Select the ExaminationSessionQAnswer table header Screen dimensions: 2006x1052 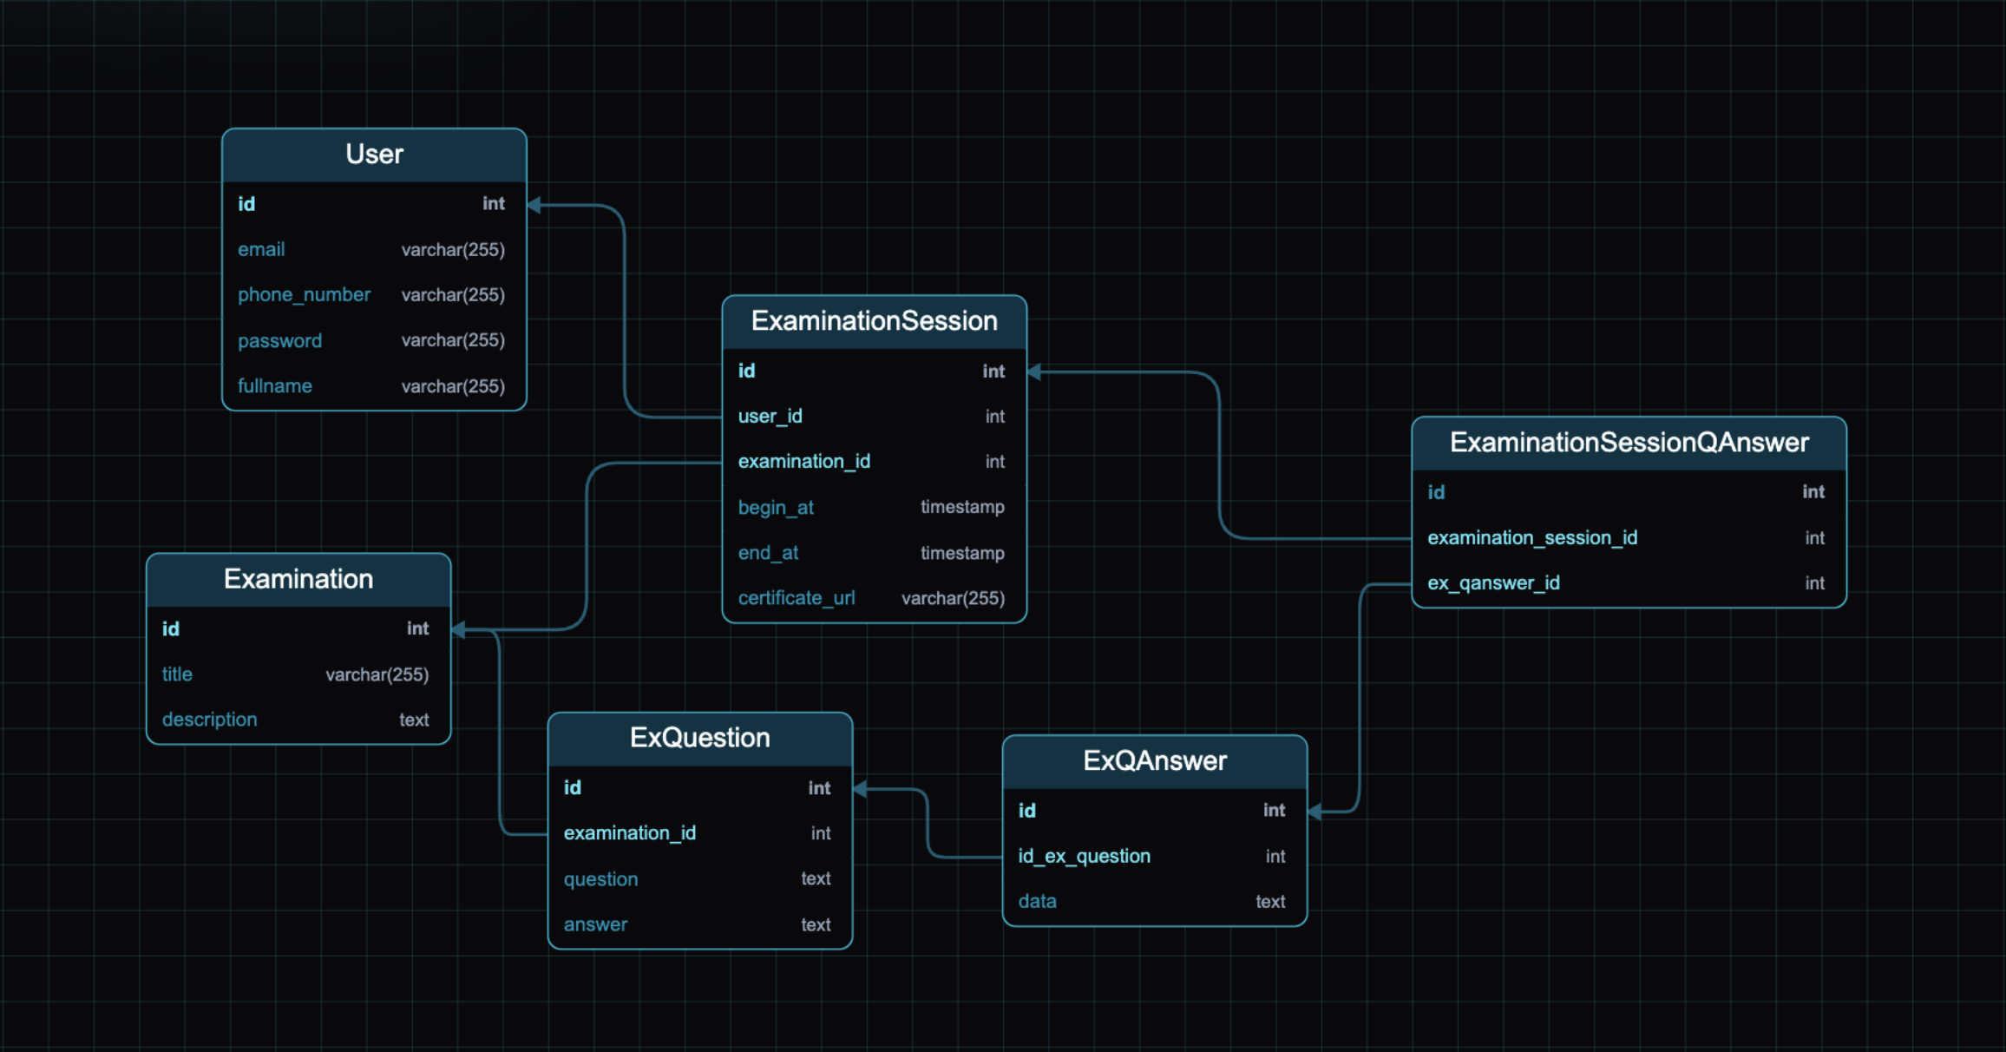point(1629,443)
